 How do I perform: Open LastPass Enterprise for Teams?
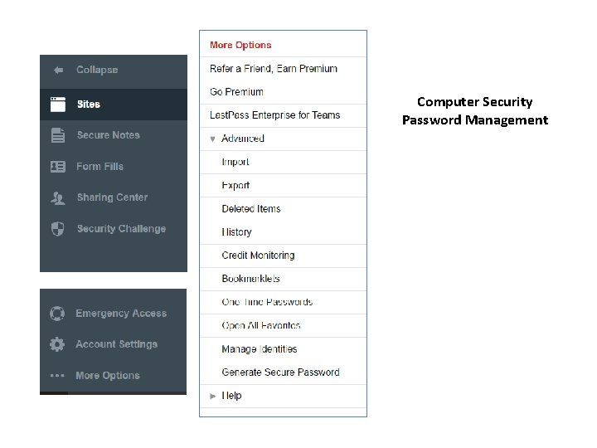(x=275, y=115)
